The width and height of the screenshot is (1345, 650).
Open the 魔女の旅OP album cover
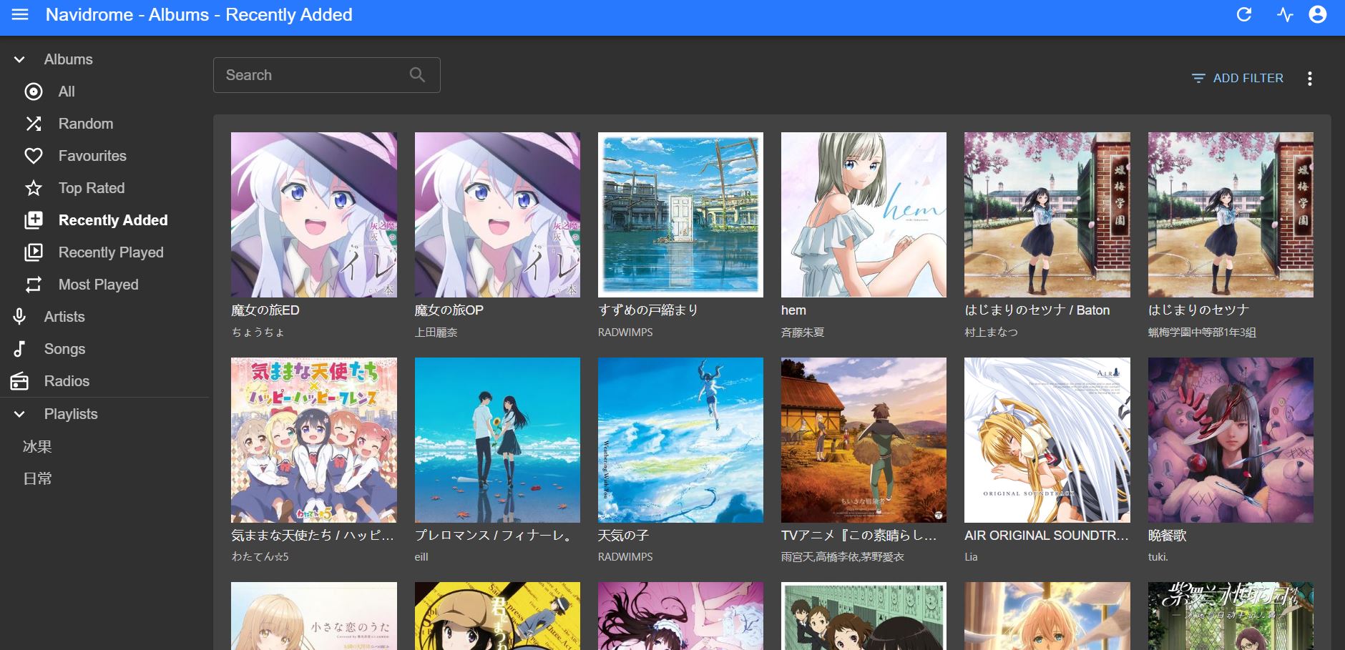pos(497,215)
